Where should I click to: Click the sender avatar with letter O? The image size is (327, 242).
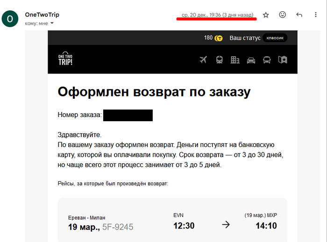10,19
